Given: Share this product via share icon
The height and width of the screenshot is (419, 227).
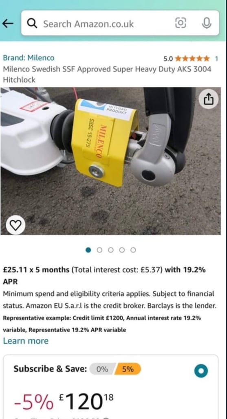Looking at the screenshot, I should click(x=209, y=99).
